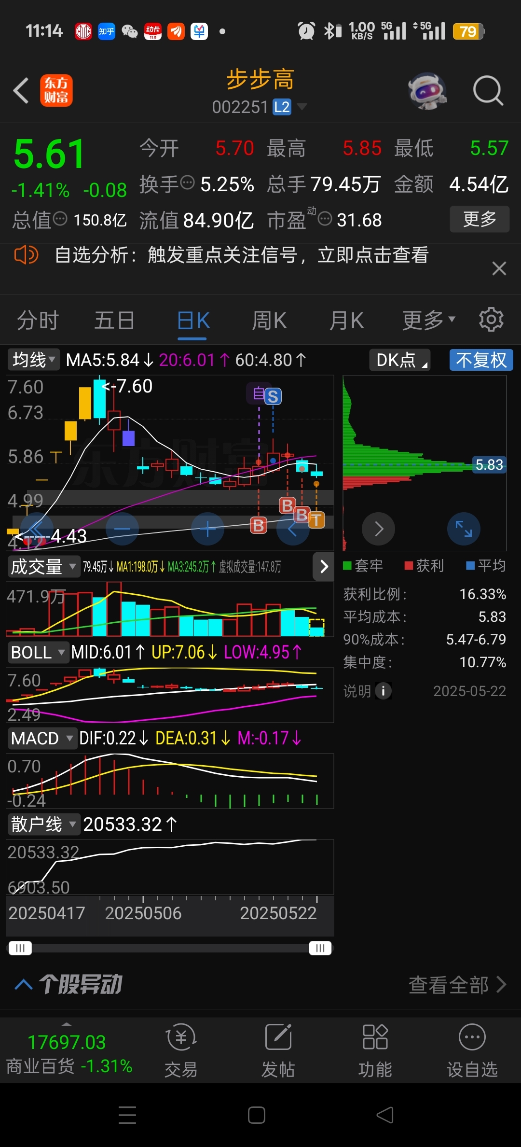The image size is (521, 1147).
Task: Switch to 五日 tab
Action: [x=114, y=320]
